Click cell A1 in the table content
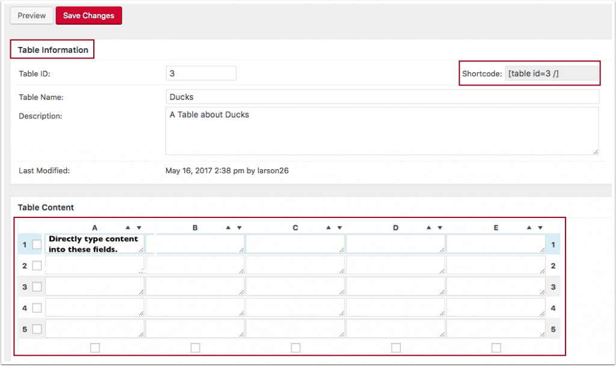 pyautogui.click(x=94, y=244)
